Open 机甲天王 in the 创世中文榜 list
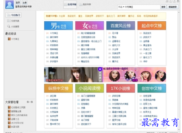The height and width of the screenshot is (133, 182). click(147, 112)
